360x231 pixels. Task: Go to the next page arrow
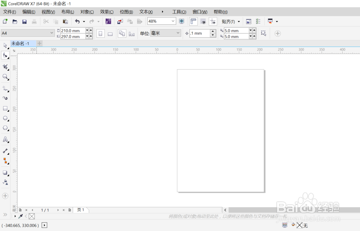click(58, 210)
